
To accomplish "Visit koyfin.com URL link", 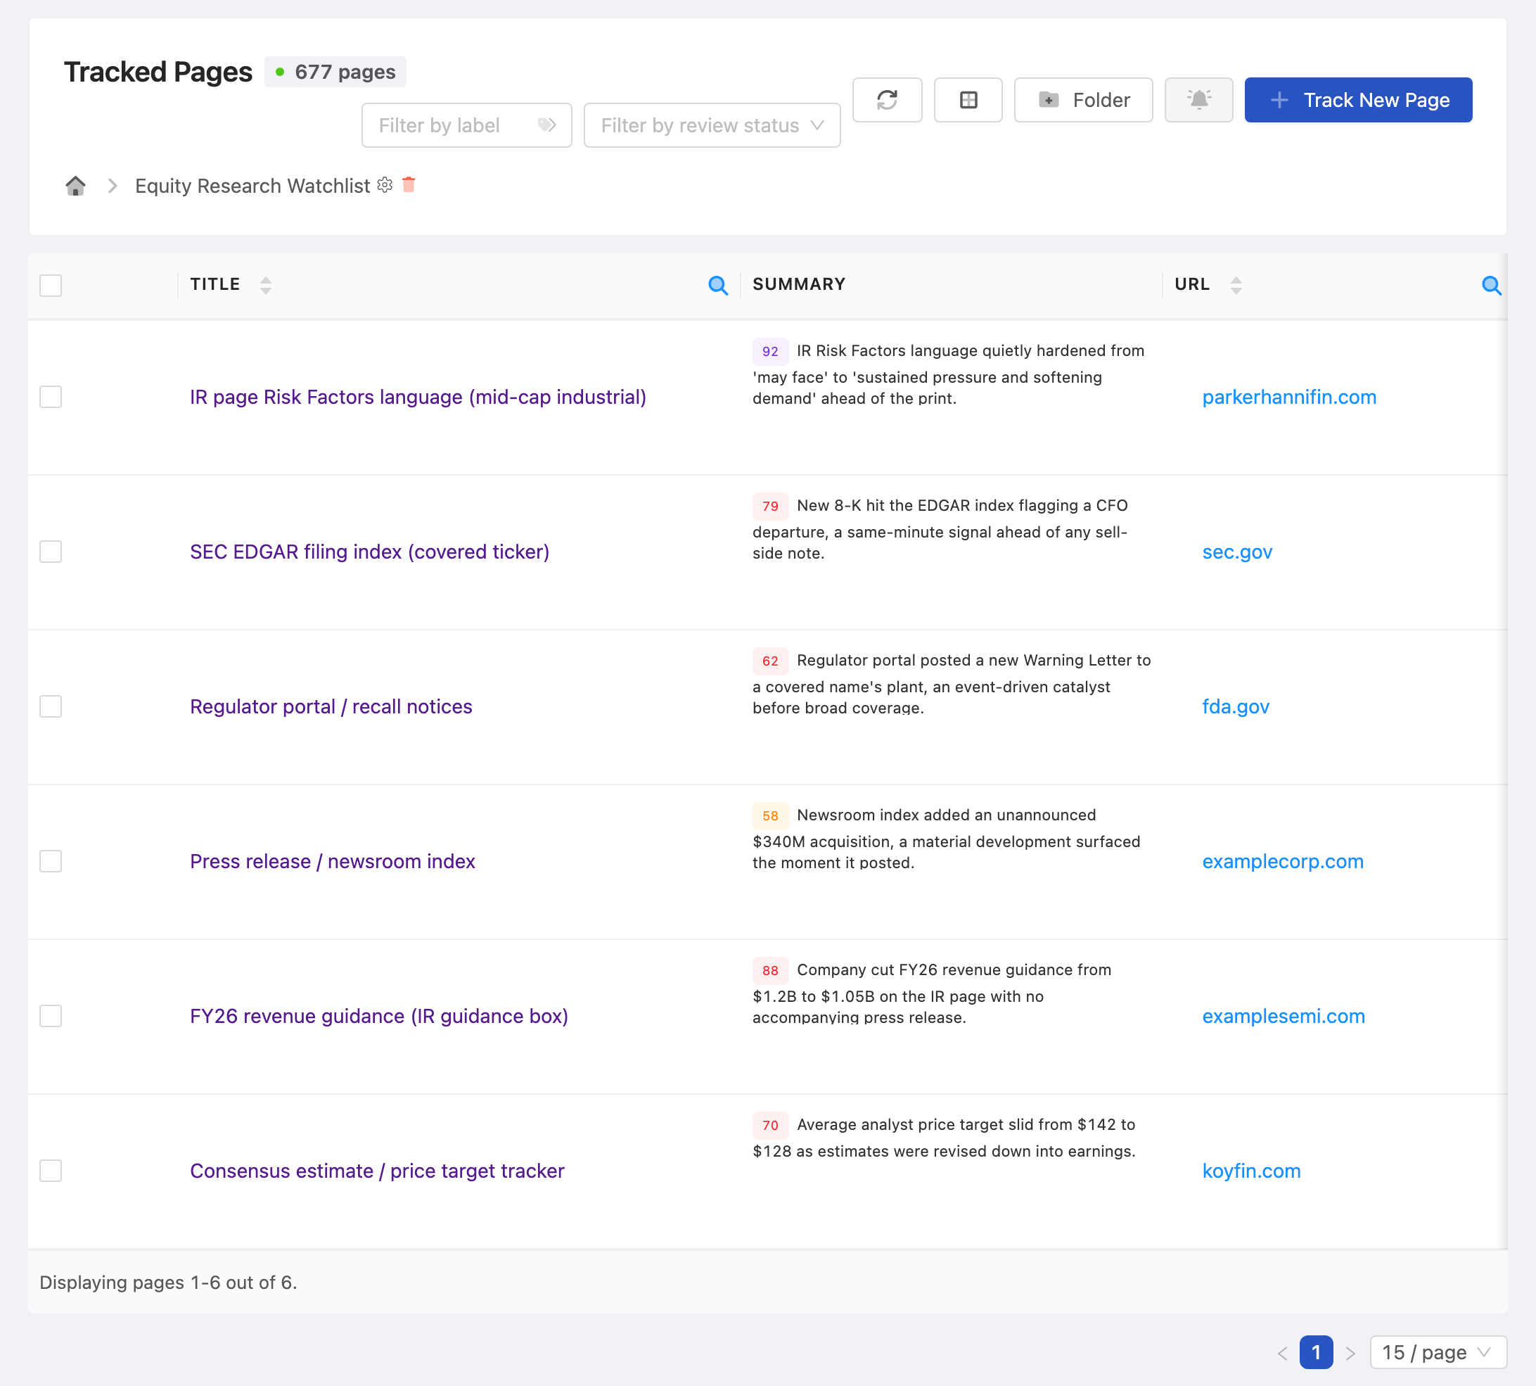I will (x=1251, y=1171).
